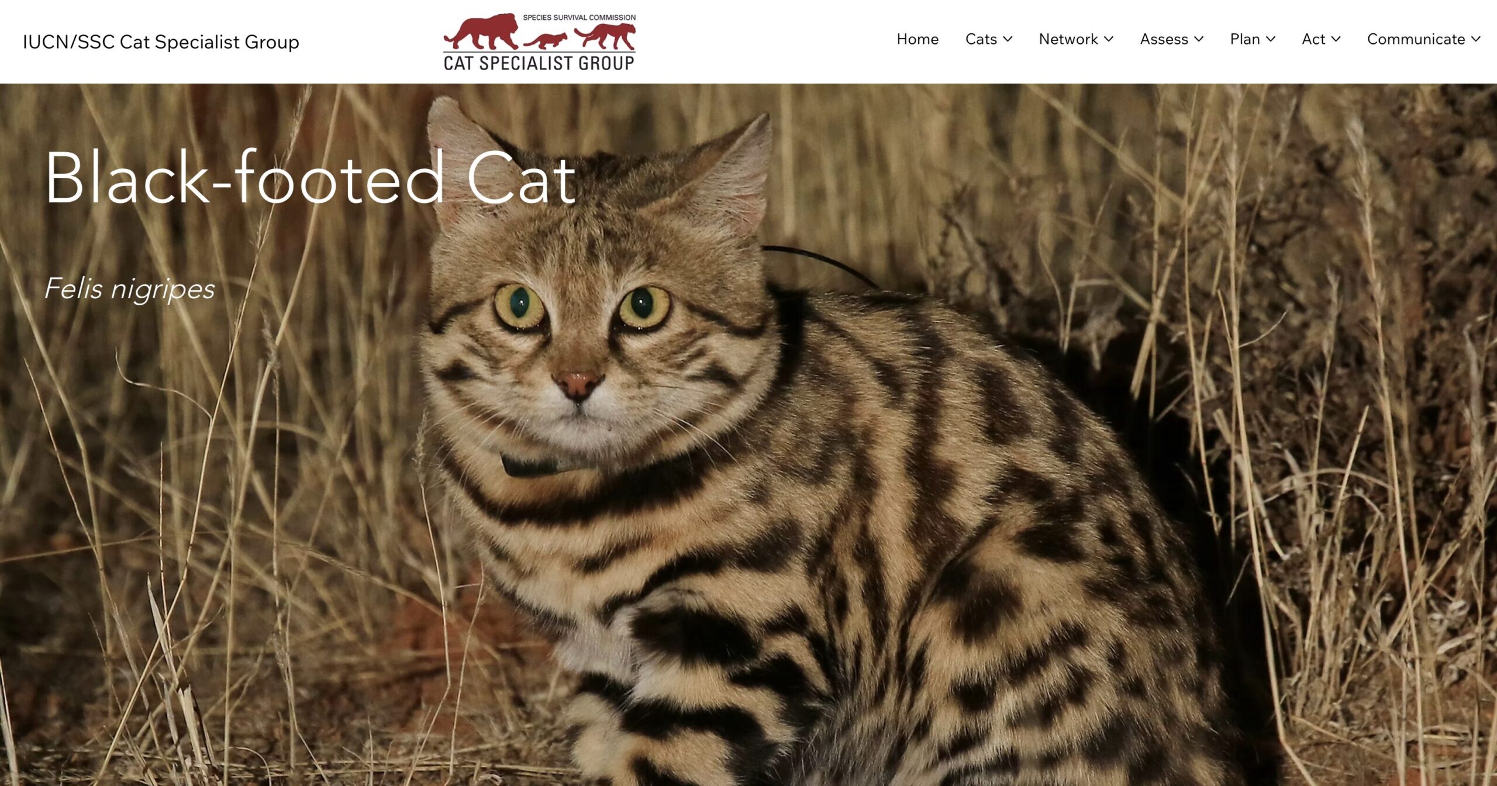
Task: Click the red lion silhouette in the logo
Action: tap(482, 32)
